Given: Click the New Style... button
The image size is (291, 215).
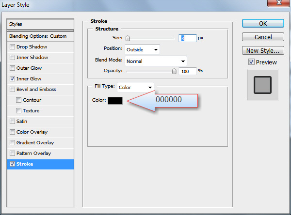Looking at the screenshot, I should click(263, 50).
